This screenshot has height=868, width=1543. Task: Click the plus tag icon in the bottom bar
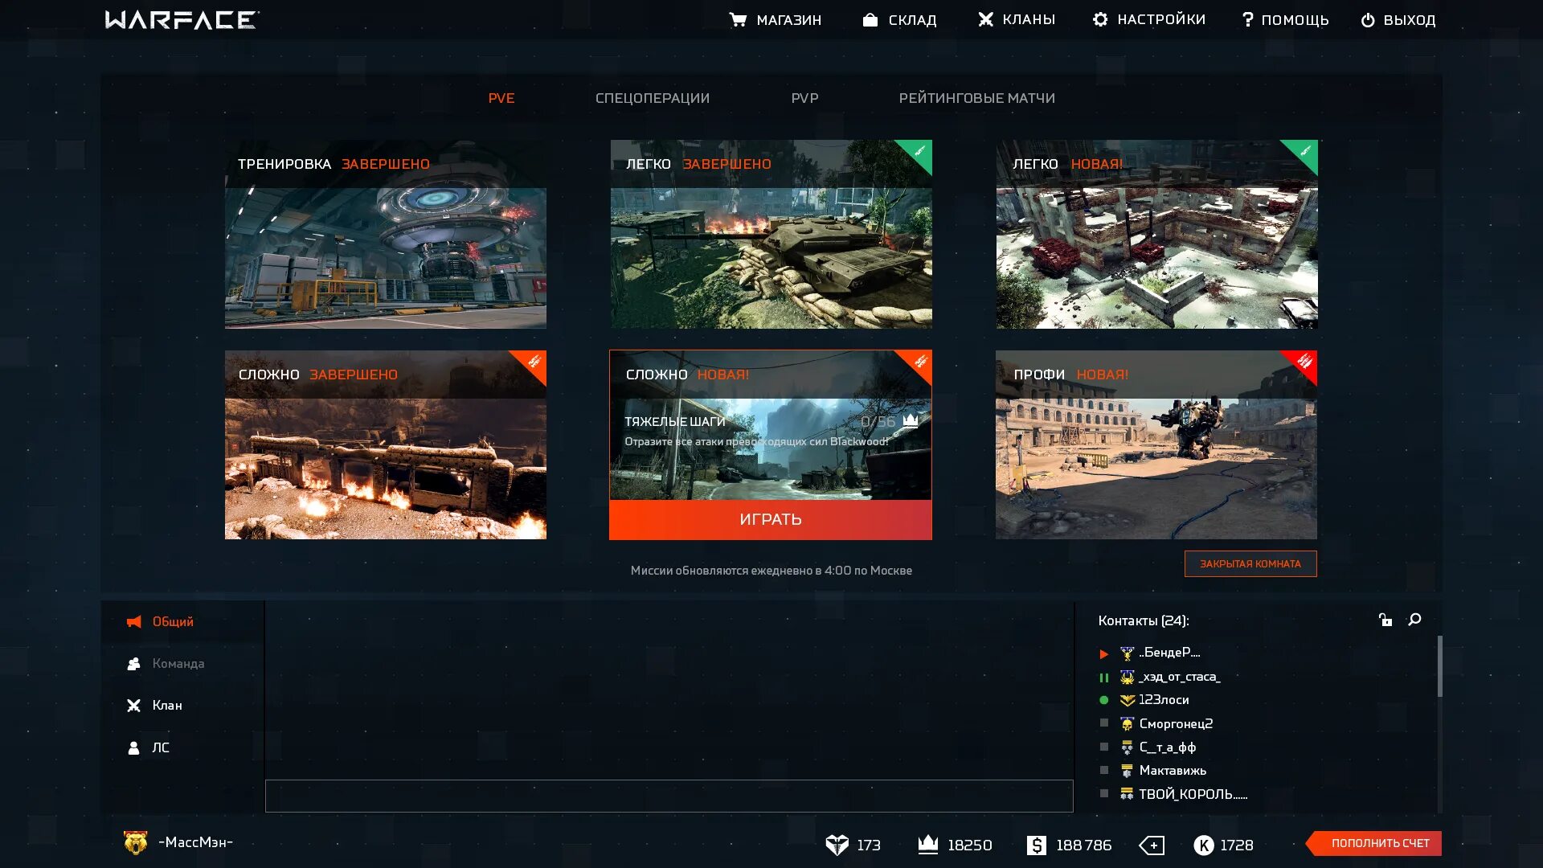tap(1152, 845)
